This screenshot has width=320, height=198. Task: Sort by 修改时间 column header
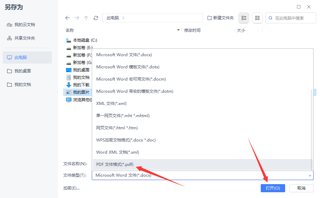192,30
